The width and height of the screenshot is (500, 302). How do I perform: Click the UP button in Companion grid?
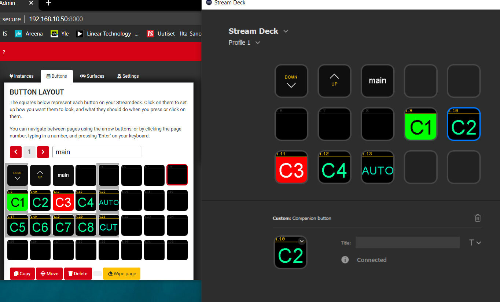40,175
